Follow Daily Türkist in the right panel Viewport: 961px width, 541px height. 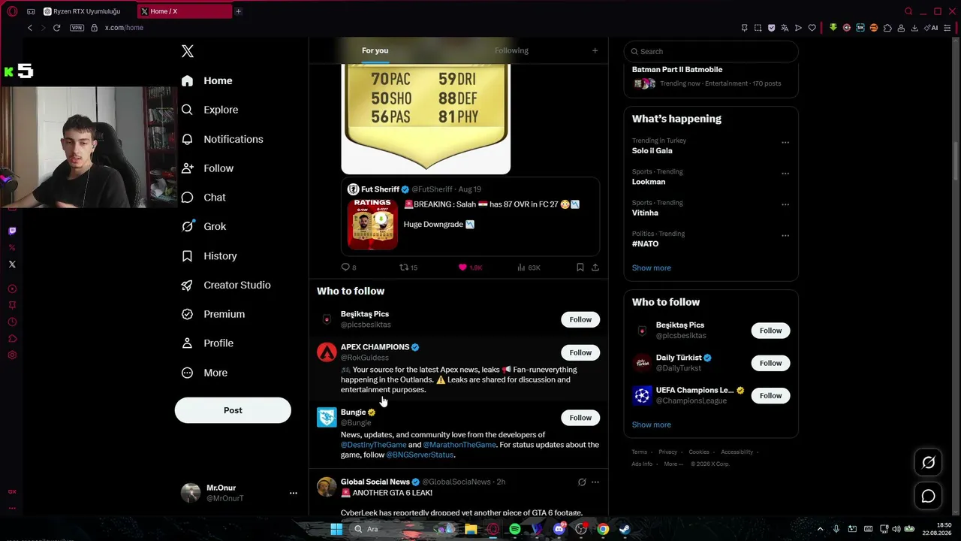(770, 363)
